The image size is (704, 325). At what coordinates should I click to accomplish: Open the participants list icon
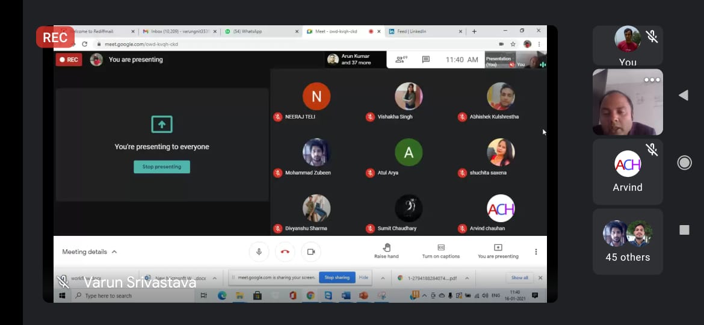(x=401, y=60)
